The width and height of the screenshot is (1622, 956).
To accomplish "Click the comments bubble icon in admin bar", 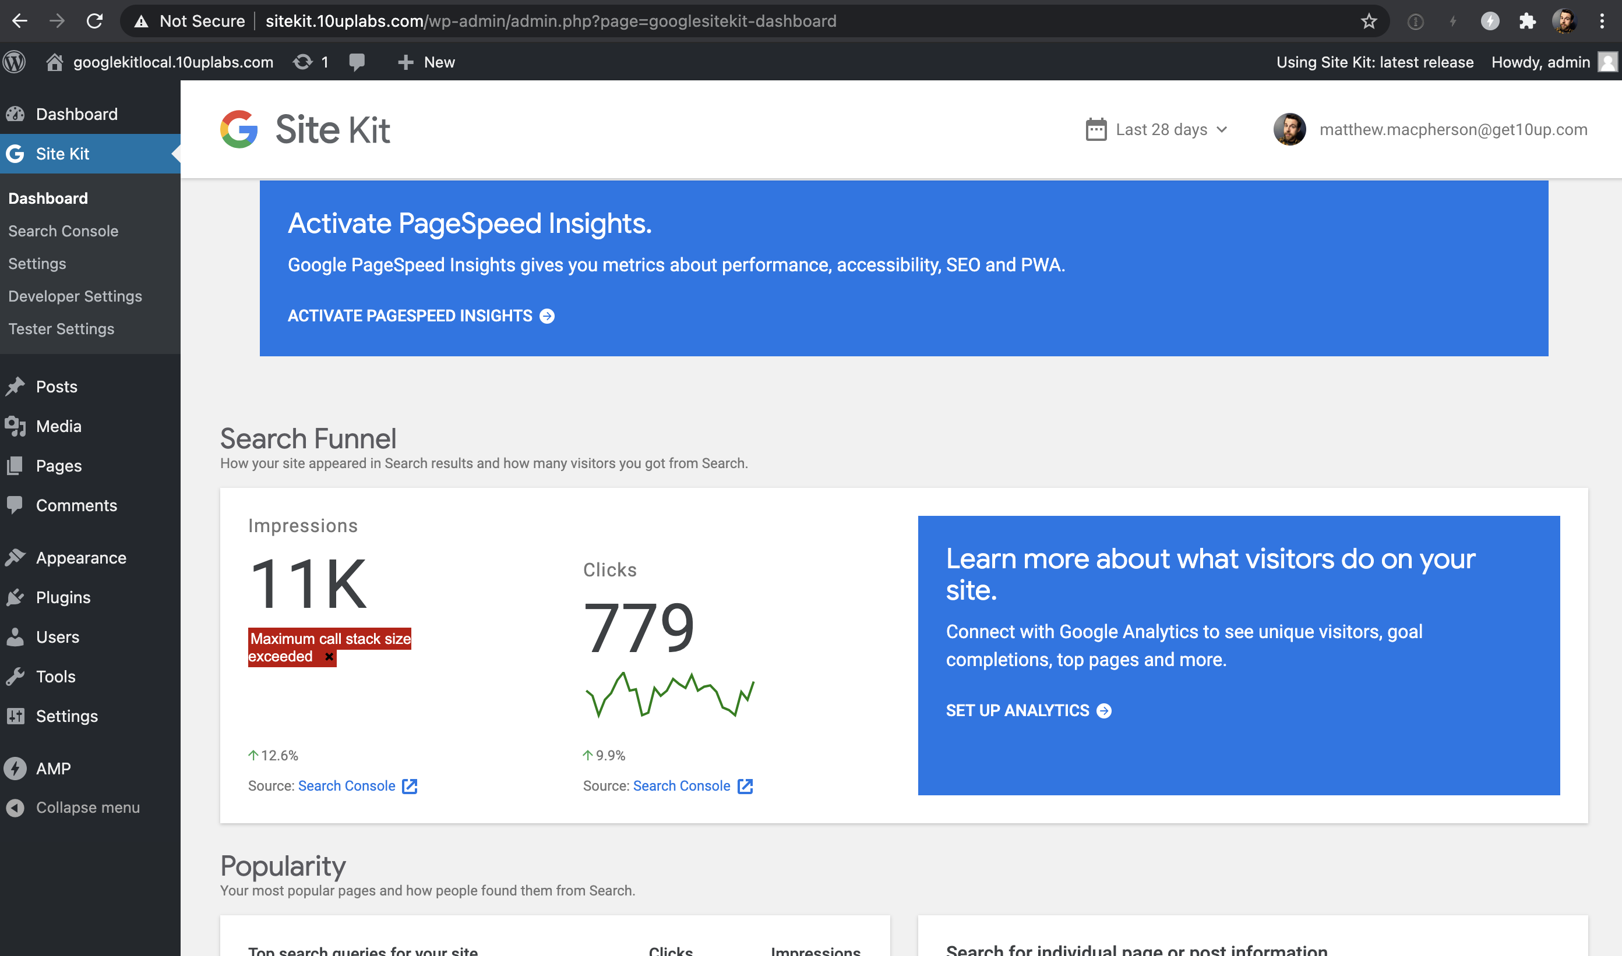I will 357,61.
